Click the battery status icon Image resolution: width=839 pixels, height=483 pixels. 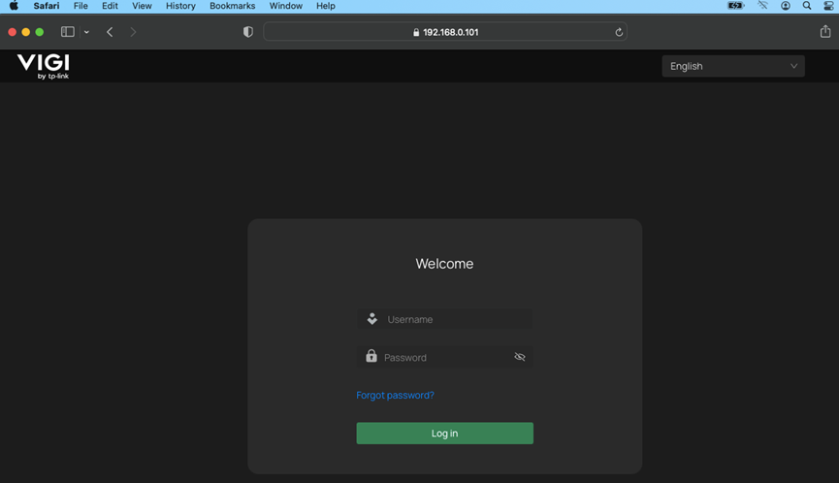pyautogui.click(x=736, y=6)
